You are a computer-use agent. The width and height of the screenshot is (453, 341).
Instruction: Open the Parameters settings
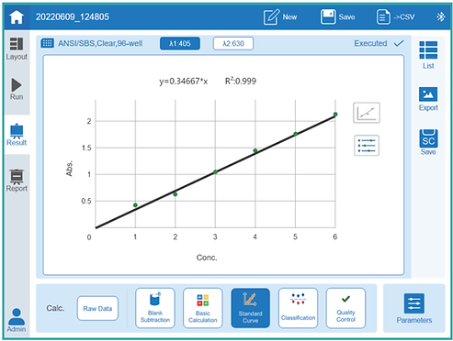414,308
